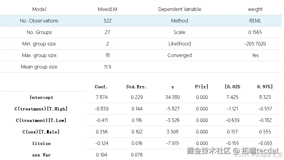This screenshot has width=284, height=160.
Task: Click the C(treatment)[T.High] row label
Action: point(41,109)
